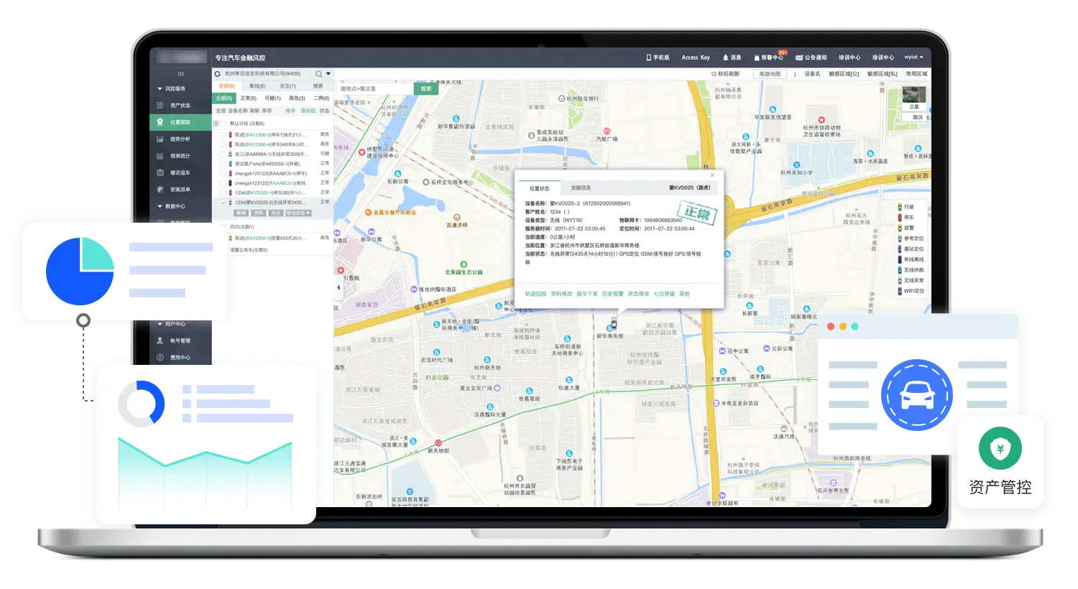
Task: Open 手机版 mobile version link
Action: pyautogui.click(x=658, y=57)
